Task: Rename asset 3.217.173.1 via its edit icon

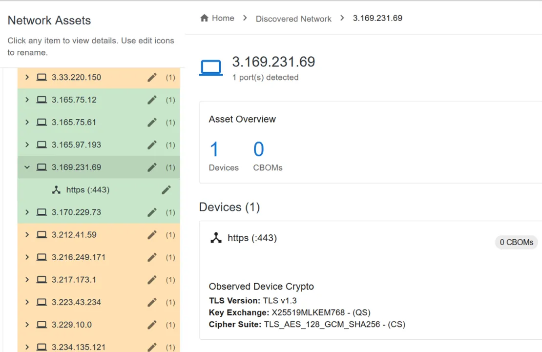Action: [x=152, y=280]
